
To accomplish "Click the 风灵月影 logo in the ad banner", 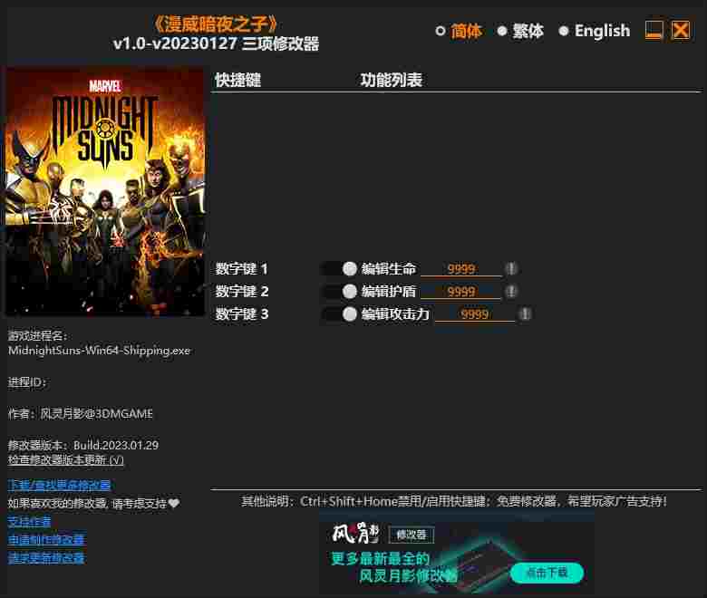I will [355, 534].
